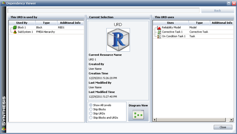Click the Dependency Viewer title bar icon
Viewport: 237px width, 134px height.
pyautogui.click(x=3, y=3)
